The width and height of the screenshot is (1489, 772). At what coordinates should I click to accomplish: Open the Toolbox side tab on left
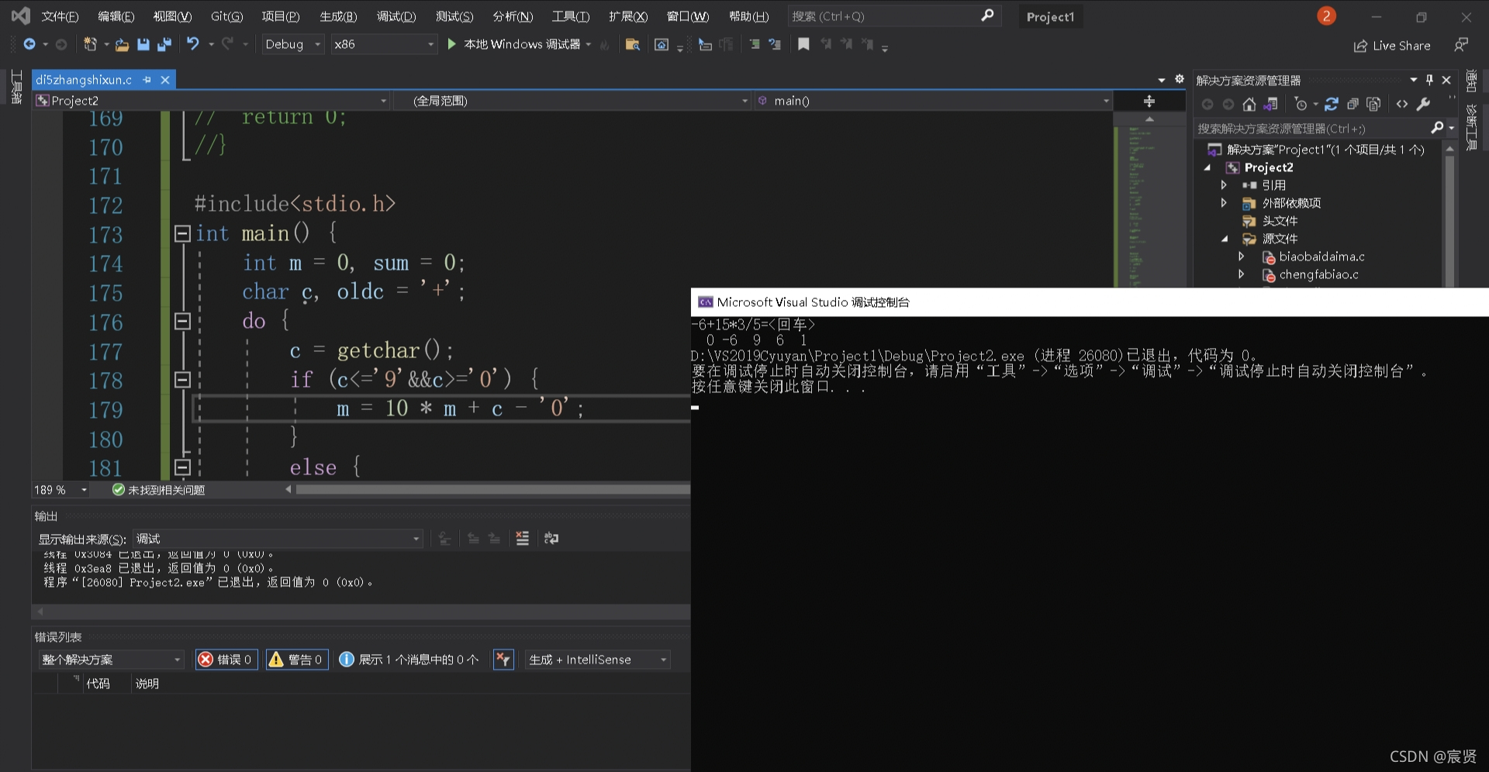click(x=16, y=87)
